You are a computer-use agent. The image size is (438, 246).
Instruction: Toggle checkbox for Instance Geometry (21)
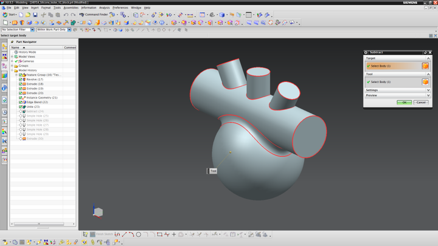point(21,98)
